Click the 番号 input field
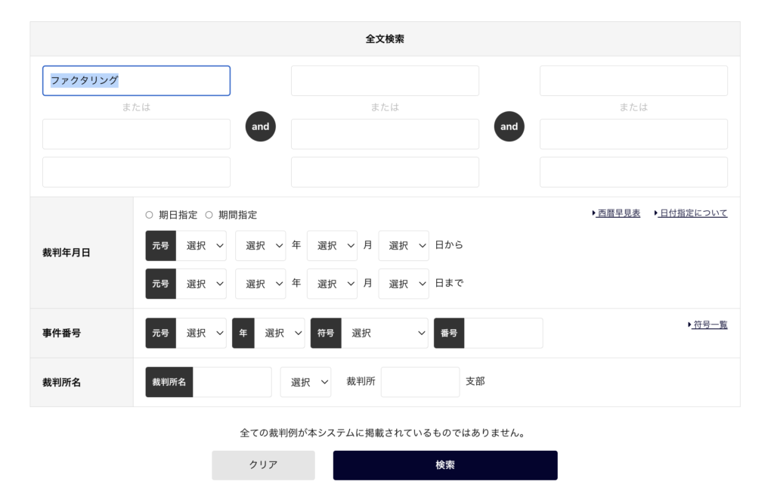The width and height of the screenshot is (774, 500). [x=503, y=333]
